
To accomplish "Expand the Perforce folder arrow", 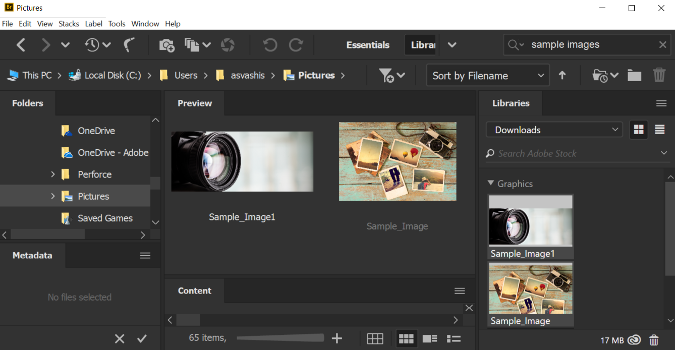I will click(x=52, y=174).
